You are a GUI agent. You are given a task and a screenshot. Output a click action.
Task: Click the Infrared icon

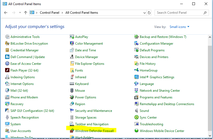(72, 77)
